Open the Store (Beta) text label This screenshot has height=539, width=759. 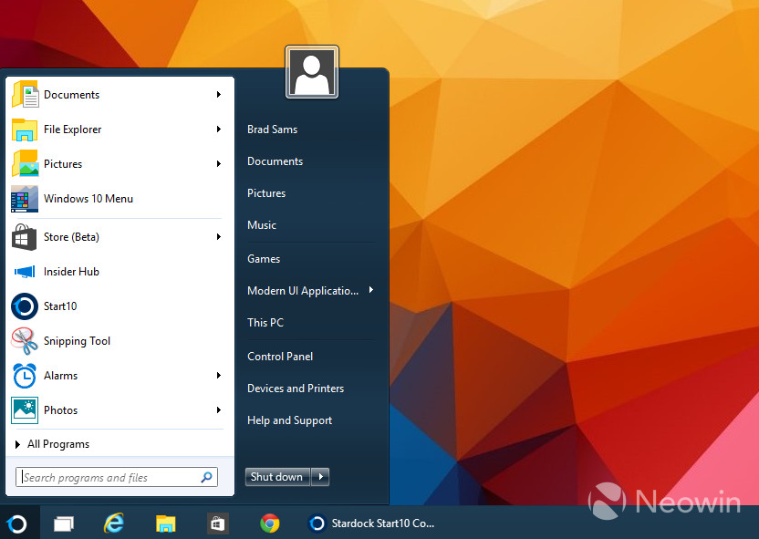click(x=71, y=237)
